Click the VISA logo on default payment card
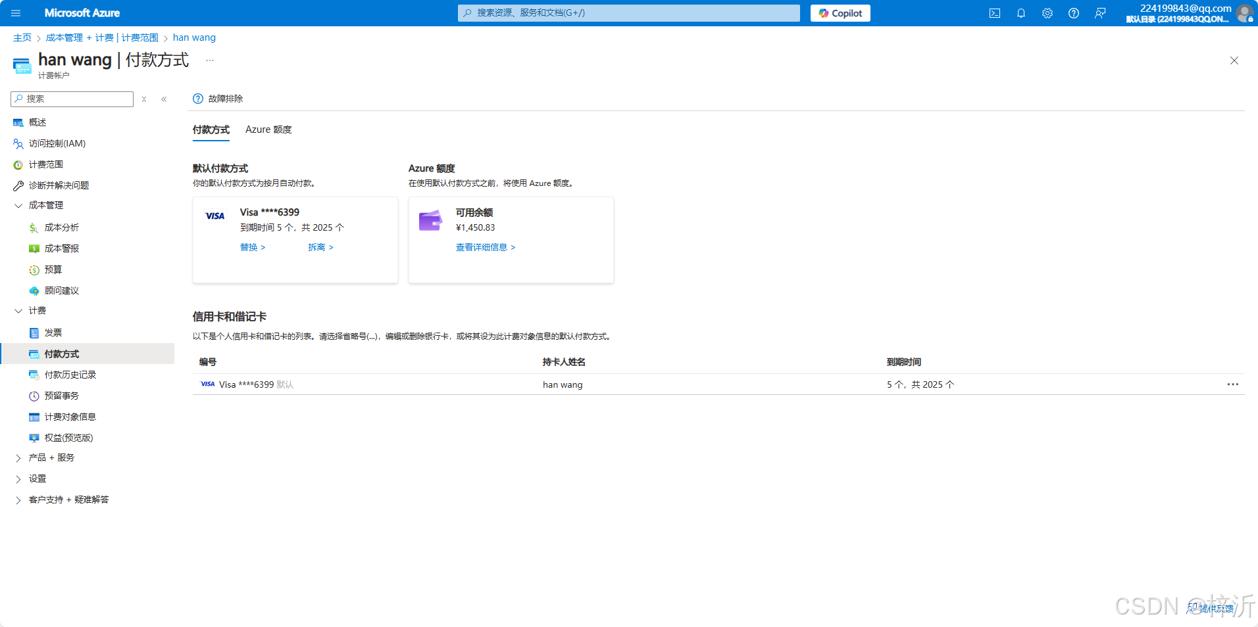 [215, 216]
